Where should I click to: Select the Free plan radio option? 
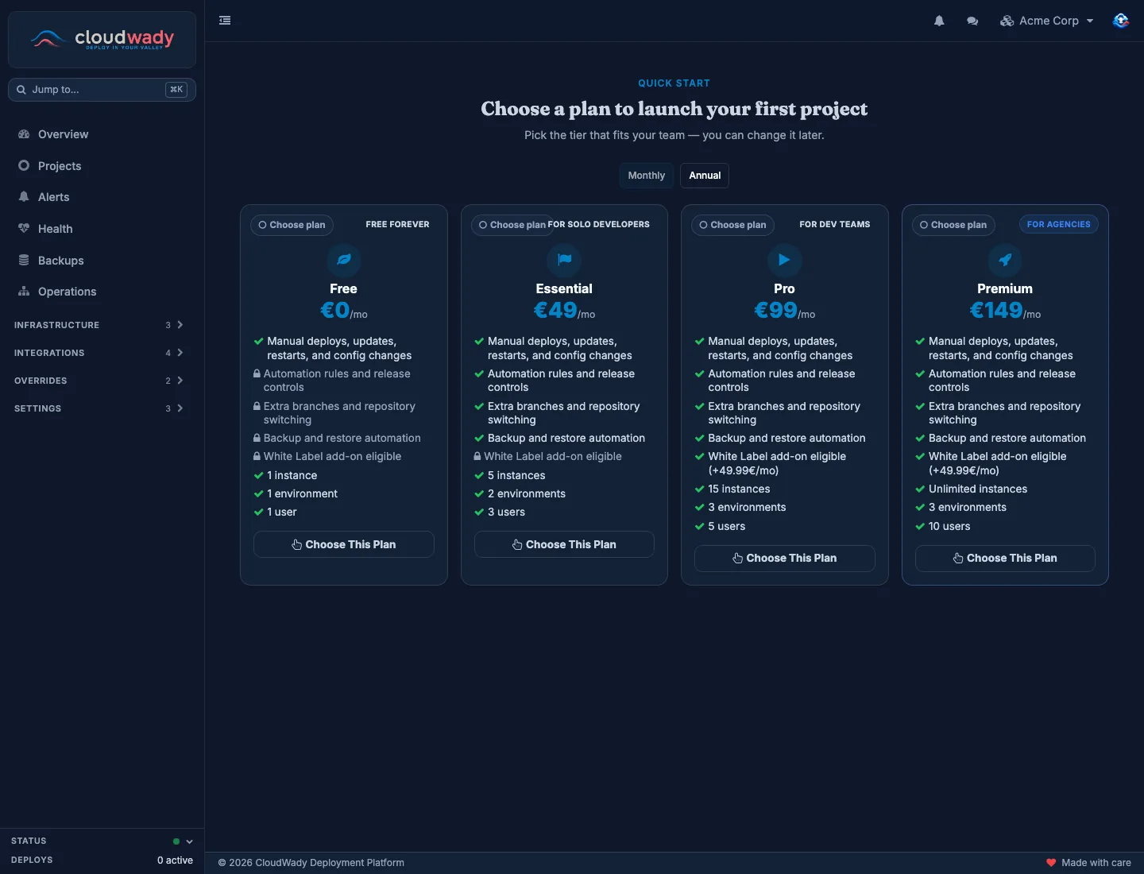(292, 225)
